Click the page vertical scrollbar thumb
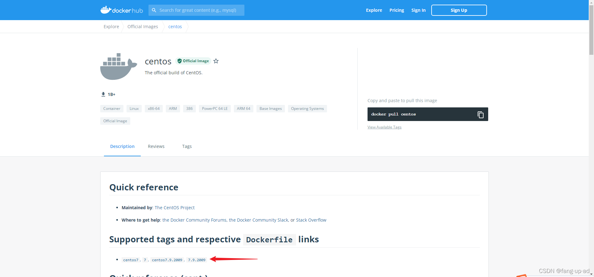 591,30
